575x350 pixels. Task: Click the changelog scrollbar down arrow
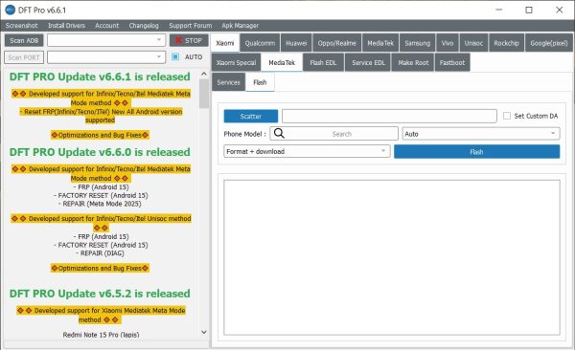pyautogui.click(x=204, y=332)
